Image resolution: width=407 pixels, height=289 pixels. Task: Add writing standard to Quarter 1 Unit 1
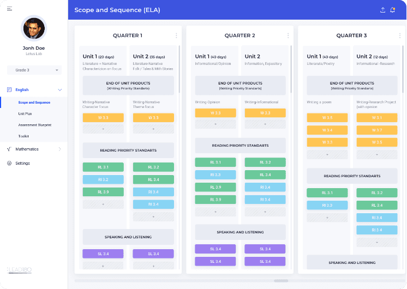(x=103, y=129)
